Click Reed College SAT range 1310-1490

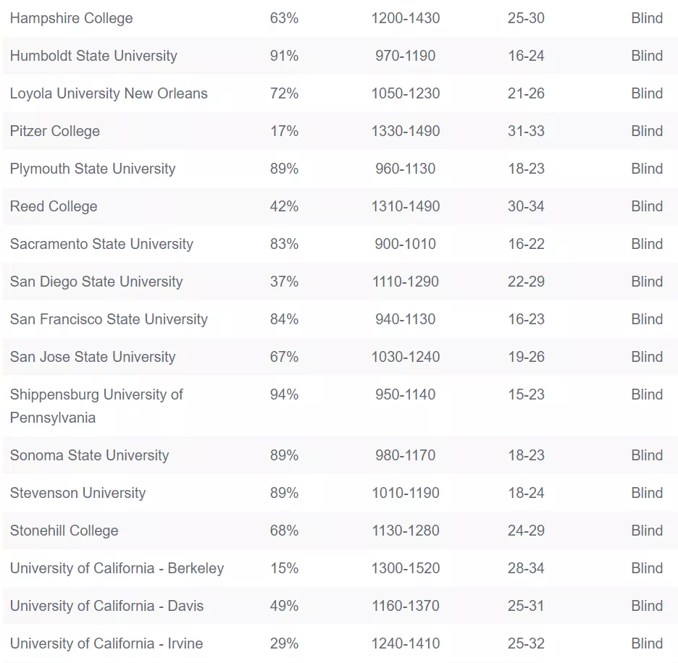click(405, 206)
